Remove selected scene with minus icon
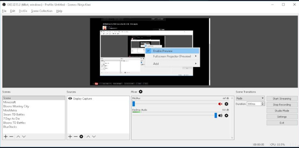 [11, 136]
